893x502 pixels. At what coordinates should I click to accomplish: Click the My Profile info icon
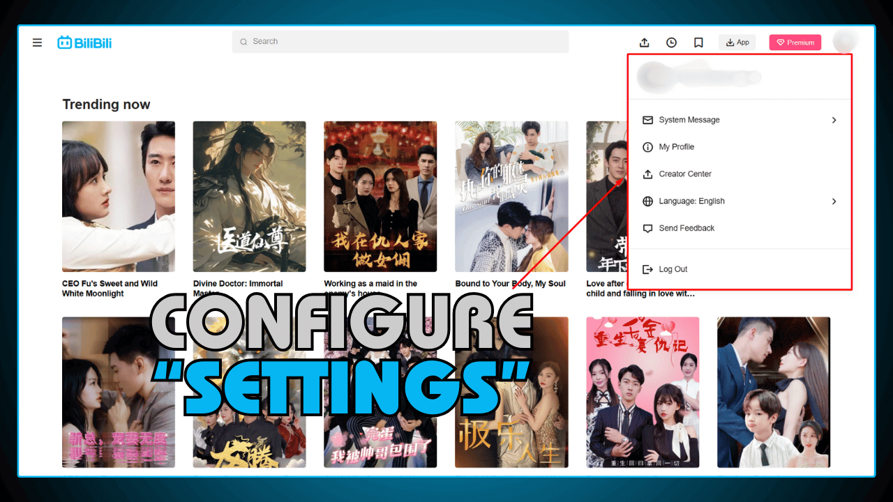(x=647, y=147)
